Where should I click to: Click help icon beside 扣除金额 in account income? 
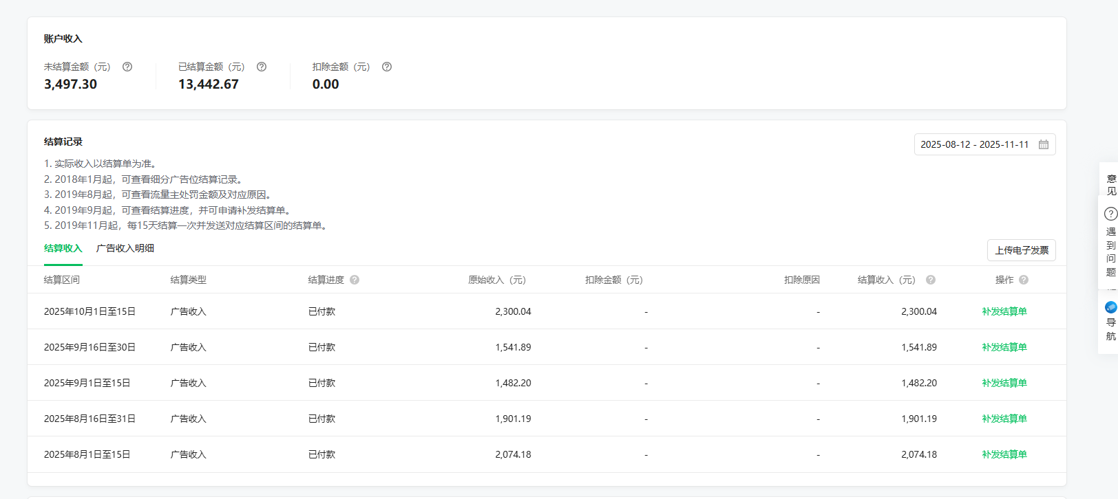pos(387,67)
